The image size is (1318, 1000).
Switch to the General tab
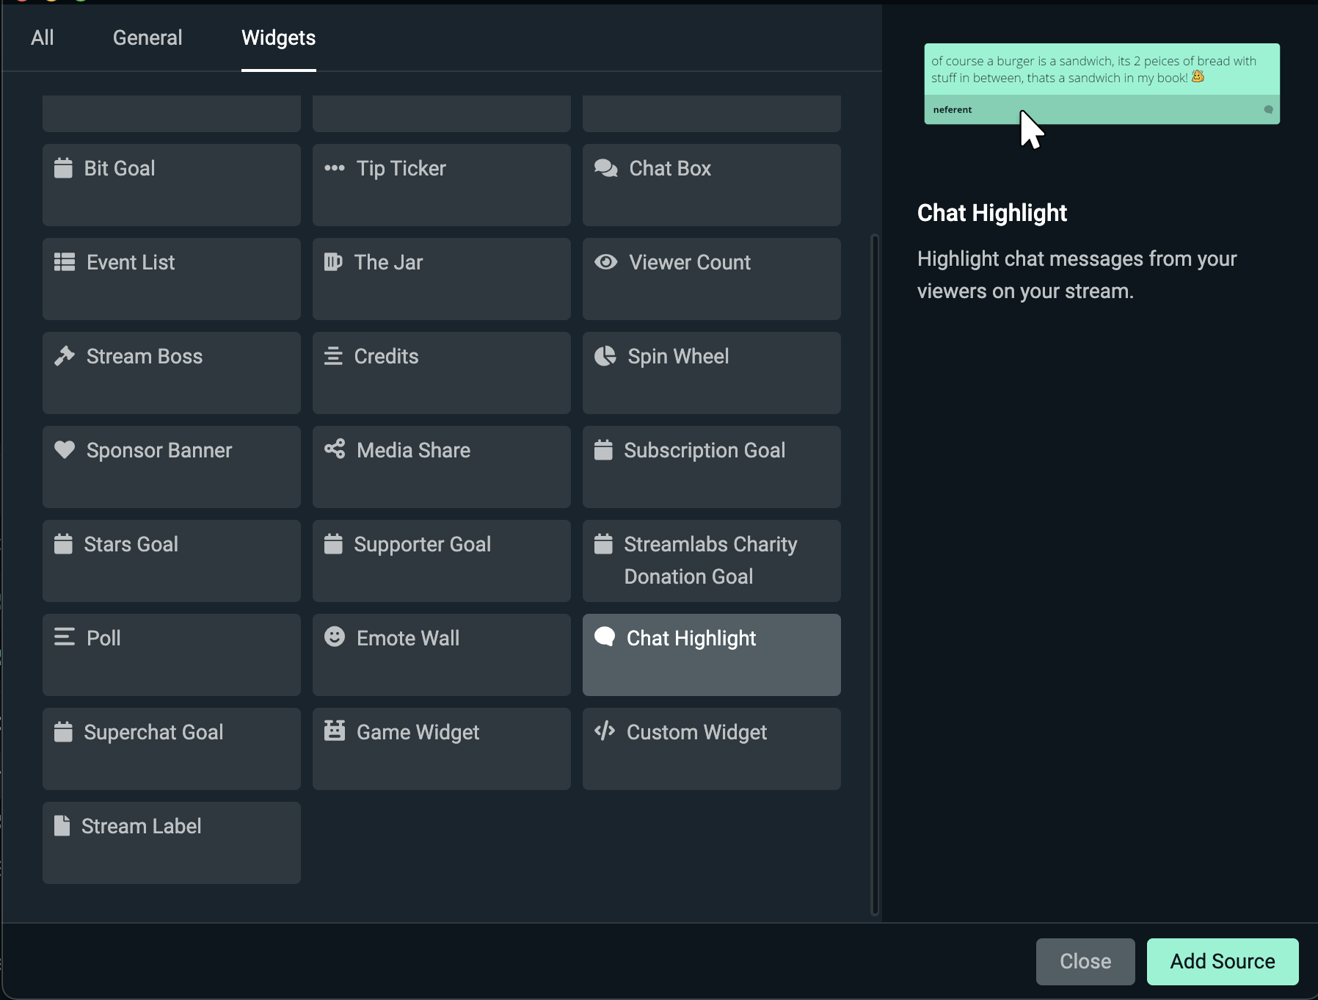pyautogui.click(x=147, y=37)
